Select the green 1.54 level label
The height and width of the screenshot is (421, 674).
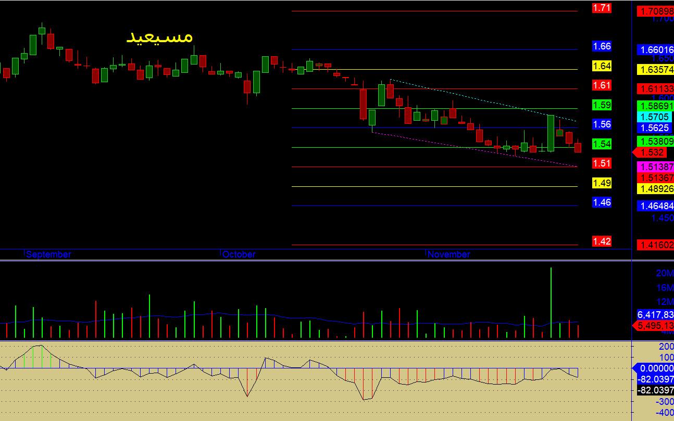(602, 144)
